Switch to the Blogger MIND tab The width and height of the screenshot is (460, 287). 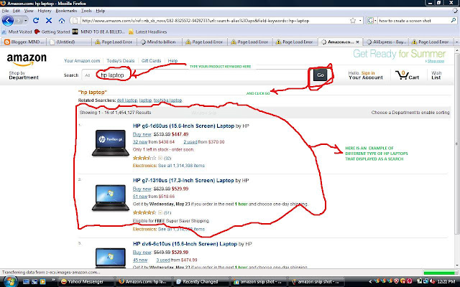[24, 42]
